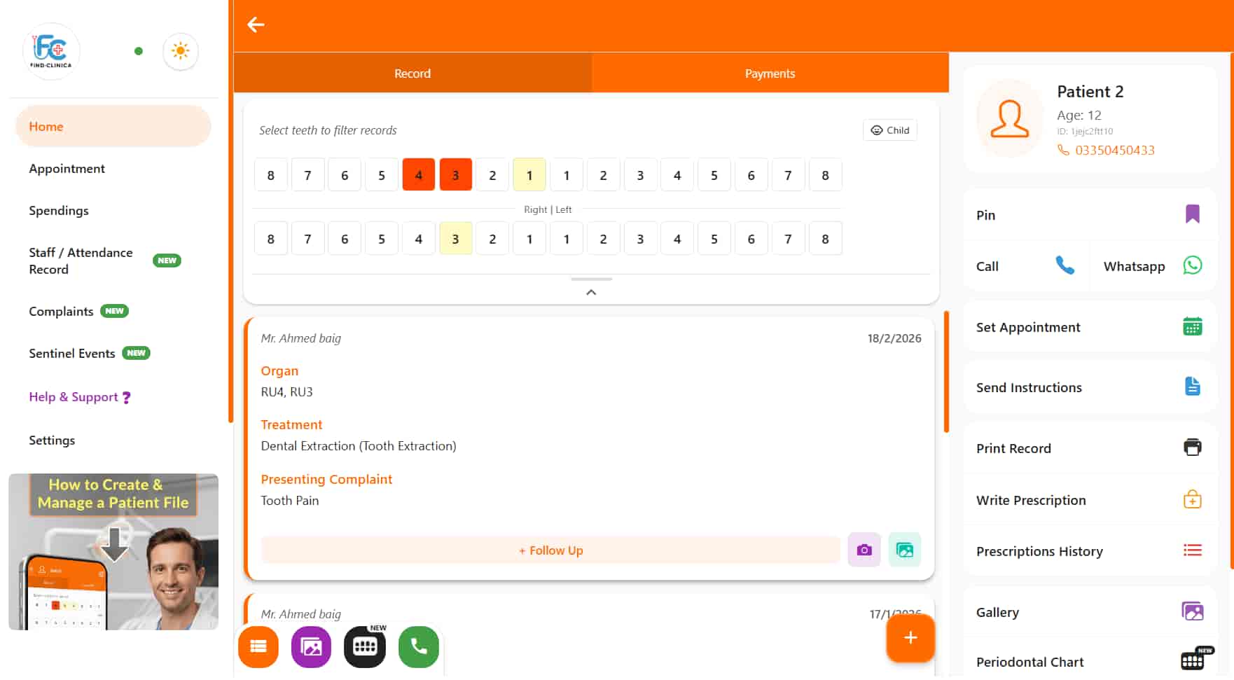Click the black periodontal chart round button
Image resolution: width=1234 pixels, height=680 pixels.
coord(365,646)
